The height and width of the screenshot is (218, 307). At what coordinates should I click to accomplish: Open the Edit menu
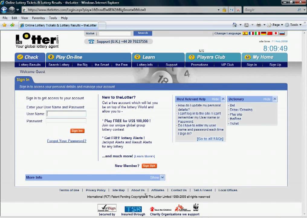click(14, 18)
